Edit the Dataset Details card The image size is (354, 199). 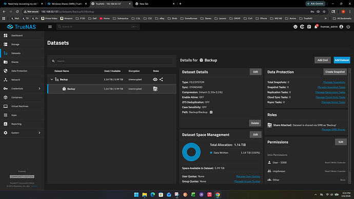[x=255, y=72]
